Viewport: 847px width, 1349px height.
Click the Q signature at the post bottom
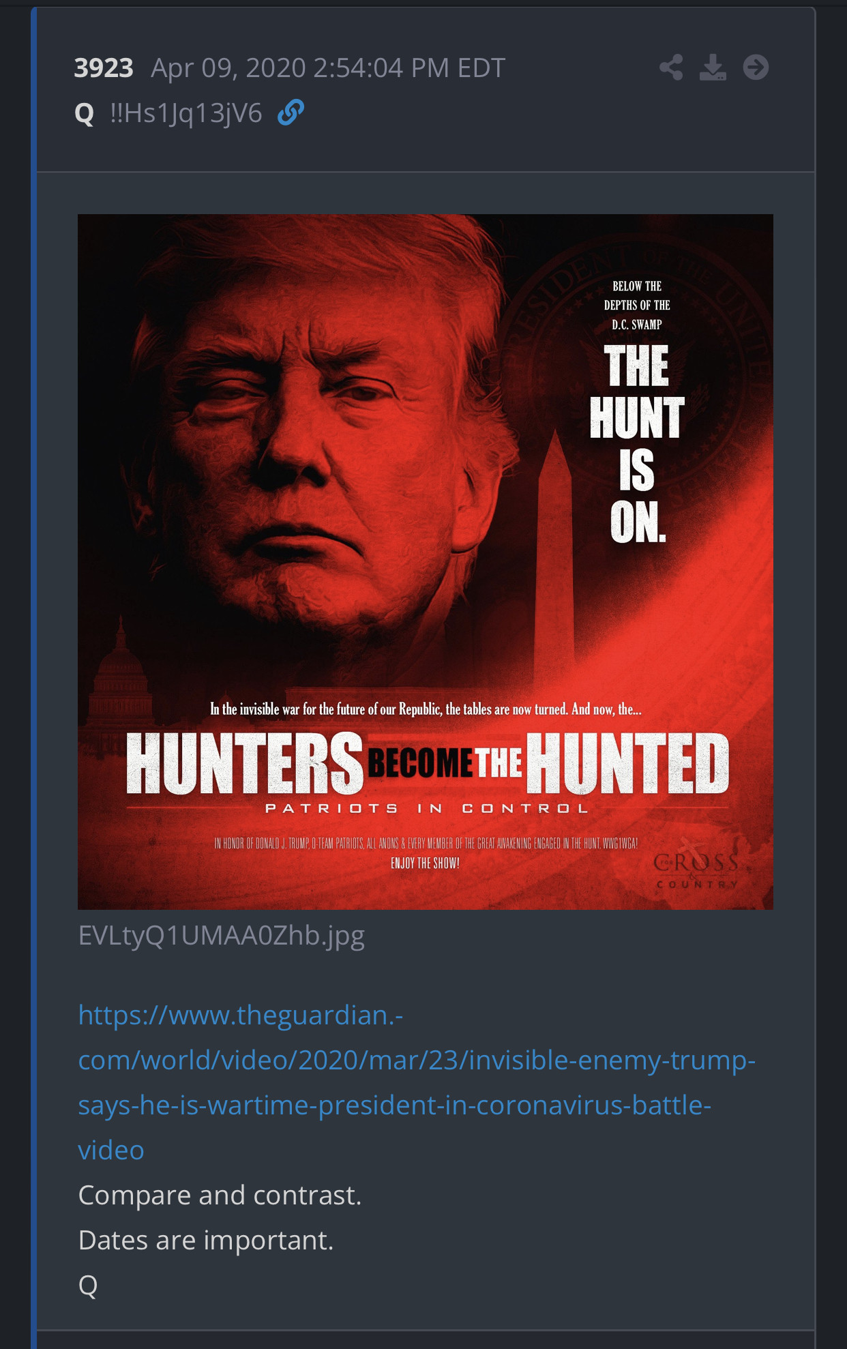click(88, 1286)
